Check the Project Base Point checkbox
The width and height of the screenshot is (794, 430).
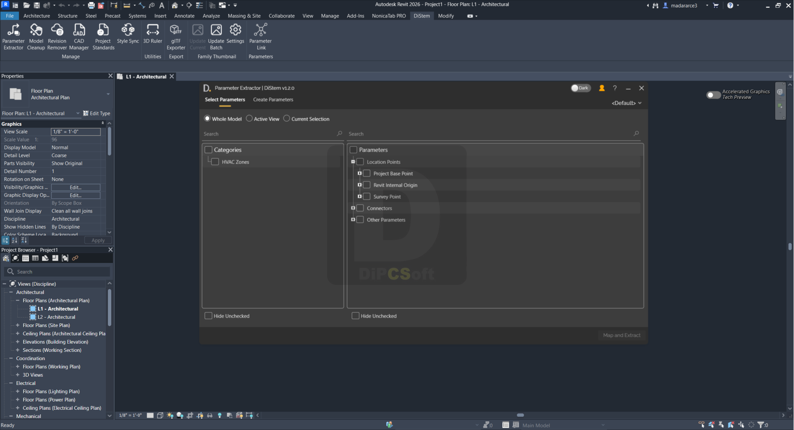point(367,173)
